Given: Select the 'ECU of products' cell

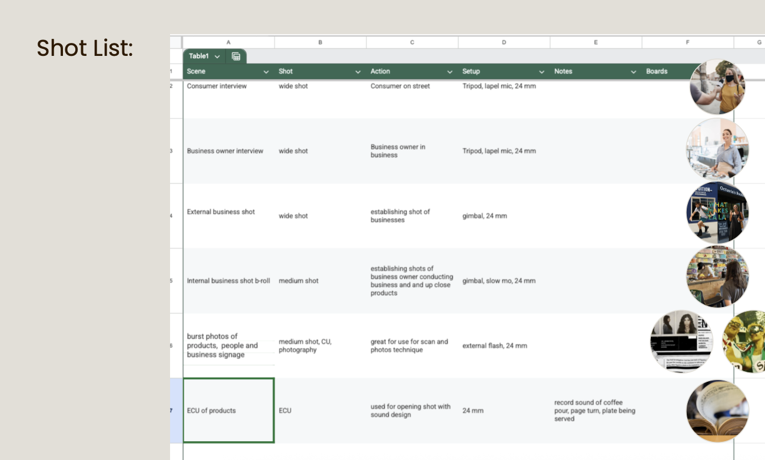Looking at the screenshot, I should pos(228,411).
